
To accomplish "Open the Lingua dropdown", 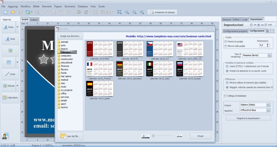I will pos(255,105).
